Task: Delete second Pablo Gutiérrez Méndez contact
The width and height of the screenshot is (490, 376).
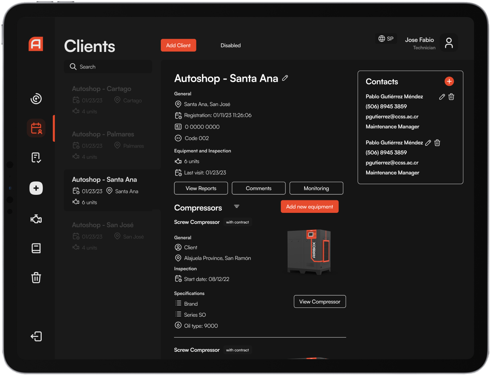Action: coord(437,143)
